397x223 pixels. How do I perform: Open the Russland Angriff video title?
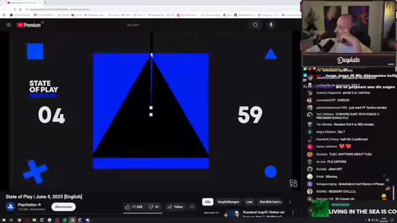264,214
